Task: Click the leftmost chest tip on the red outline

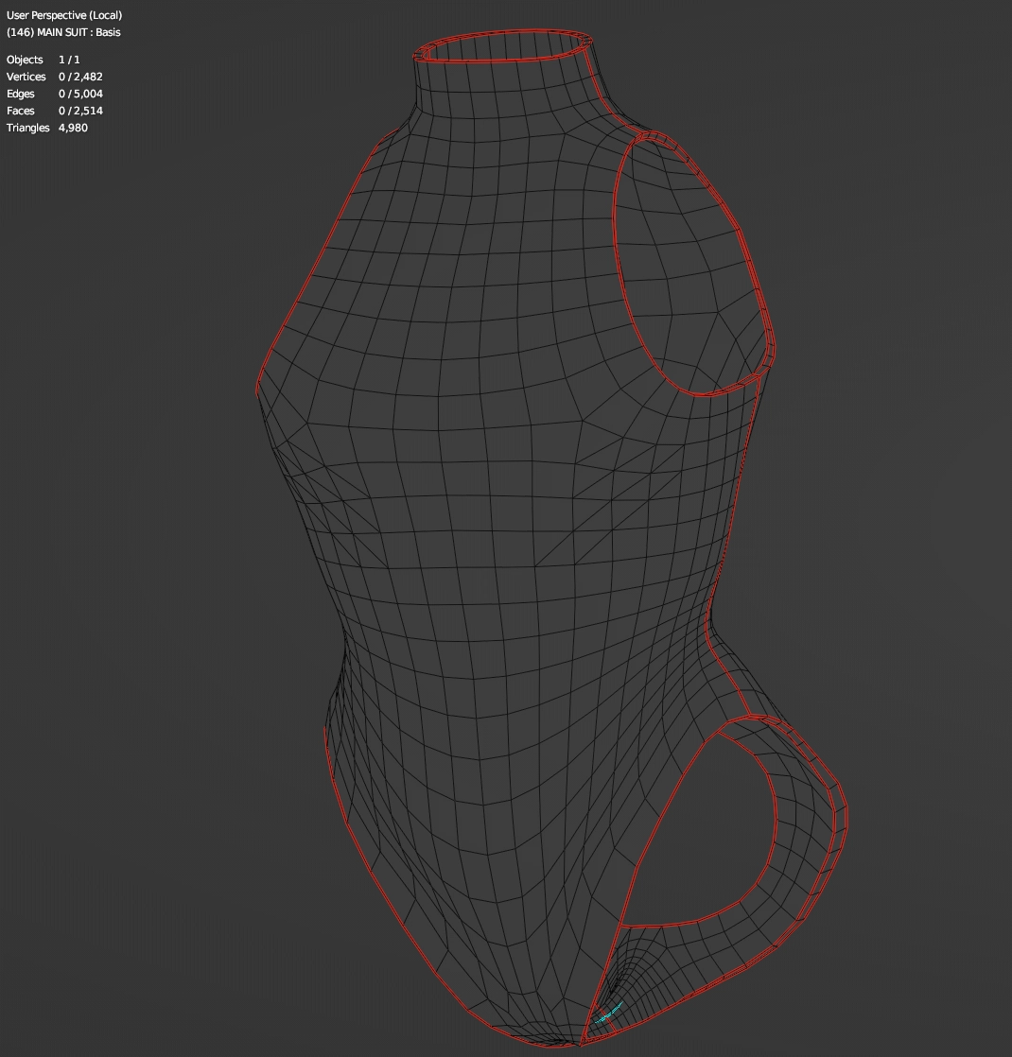Action: point(257,390)
